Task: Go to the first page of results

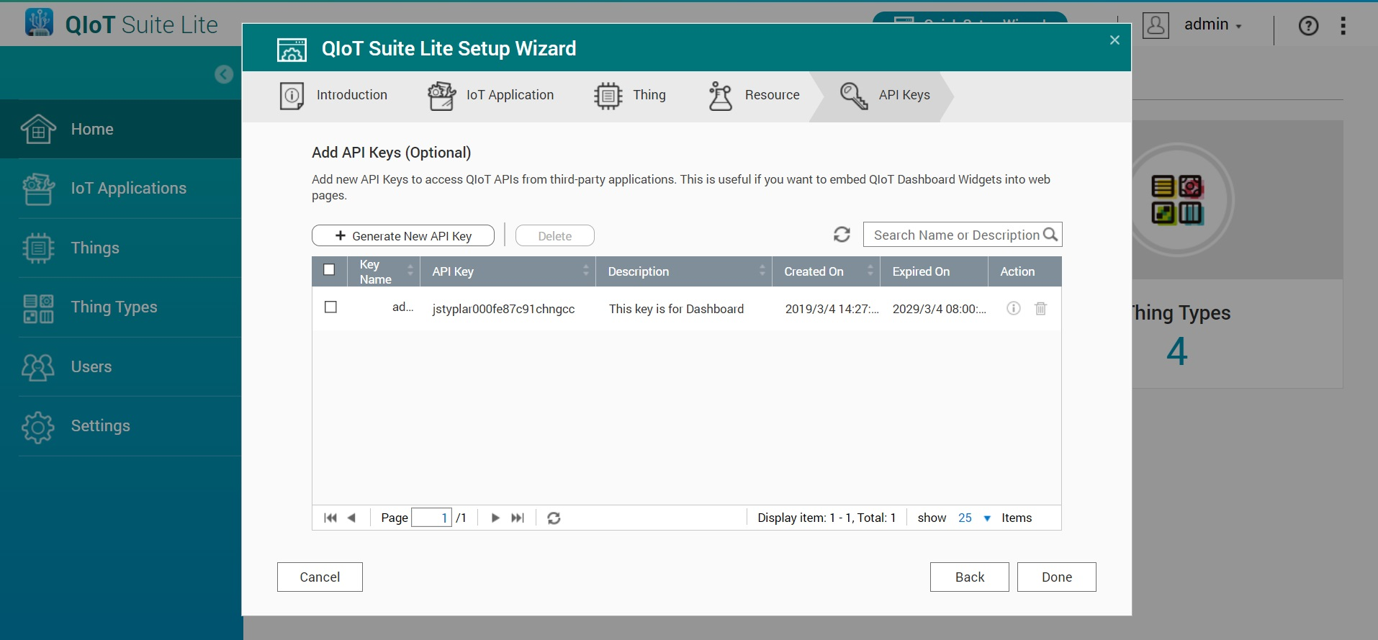Action: tap(330, 518)
